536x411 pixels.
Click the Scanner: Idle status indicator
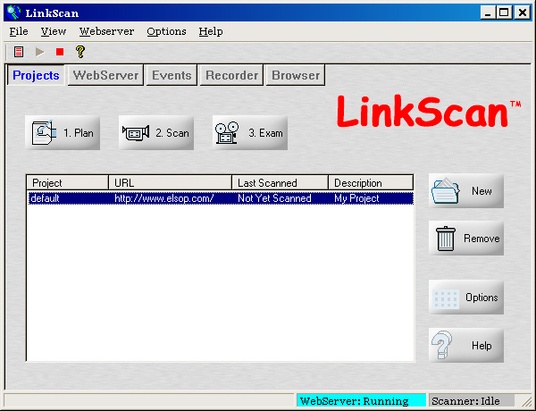coord(472,401)
